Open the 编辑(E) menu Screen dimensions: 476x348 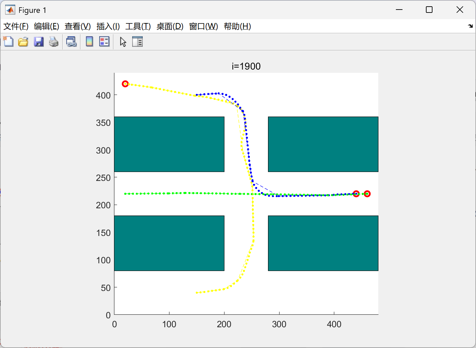46,26
